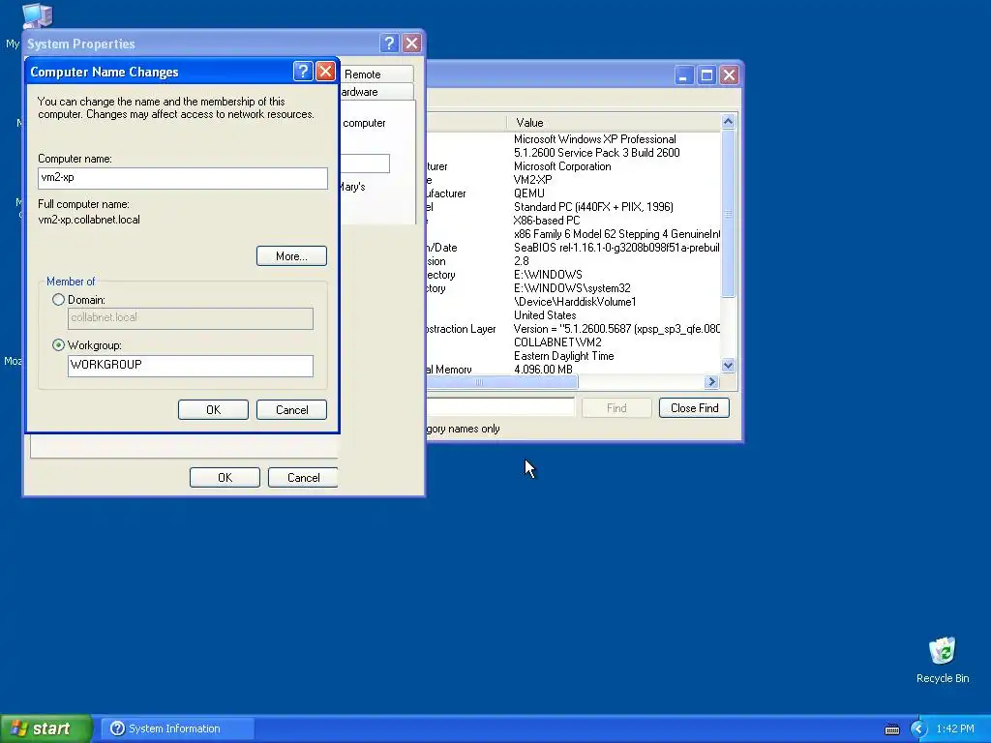
Task: Select the QEMU manufacturer value
Action: pyautogui.click(x=529, y=193)
